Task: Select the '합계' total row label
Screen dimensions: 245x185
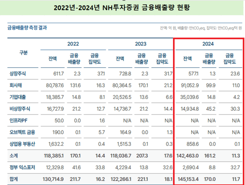Action: pos(14,179)
